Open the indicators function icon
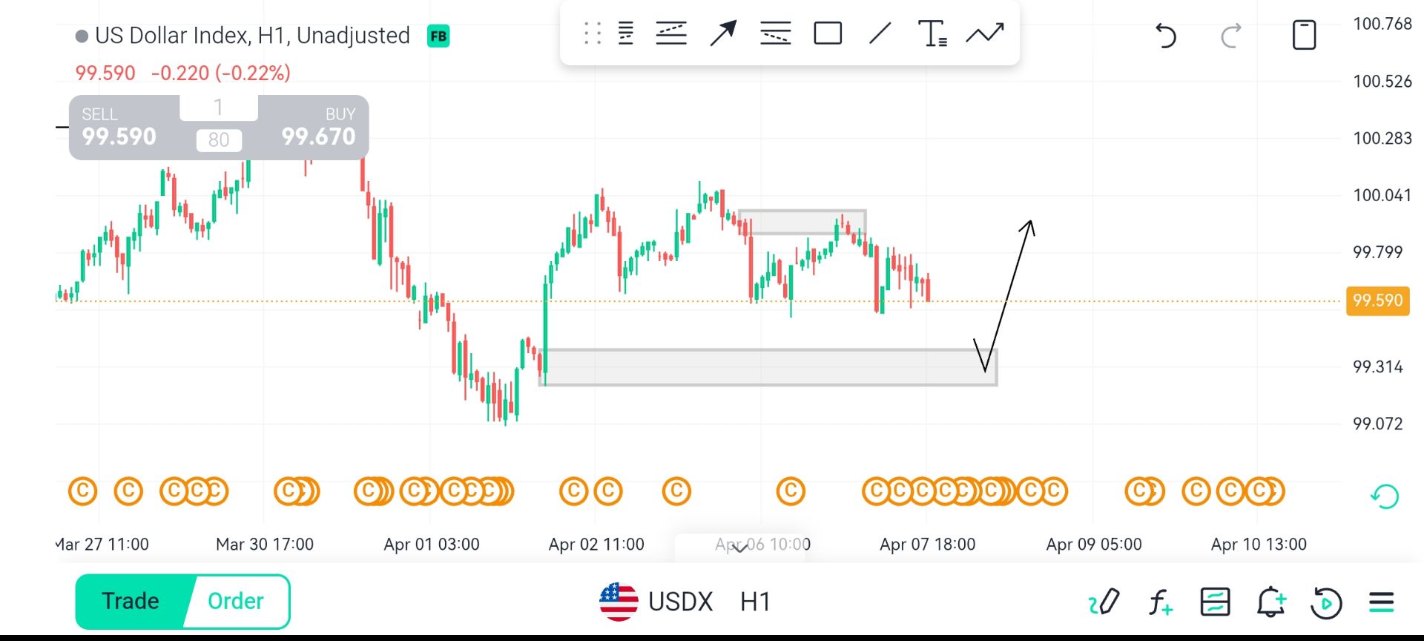 [x=1161, y=602]
